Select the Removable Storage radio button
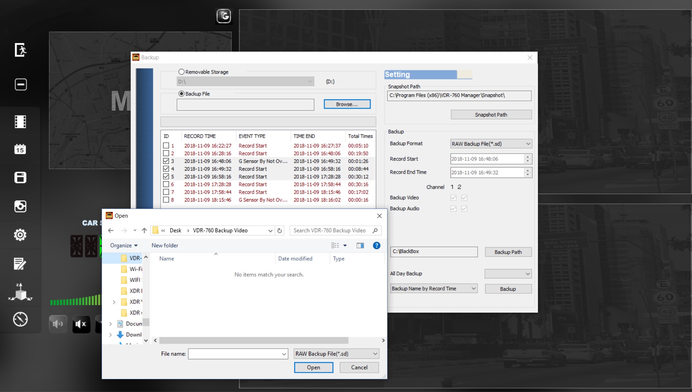 181,72
